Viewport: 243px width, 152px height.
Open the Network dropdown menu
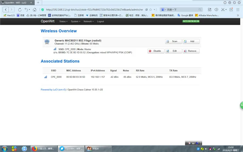pyautogui.click(x=88, y=21)
